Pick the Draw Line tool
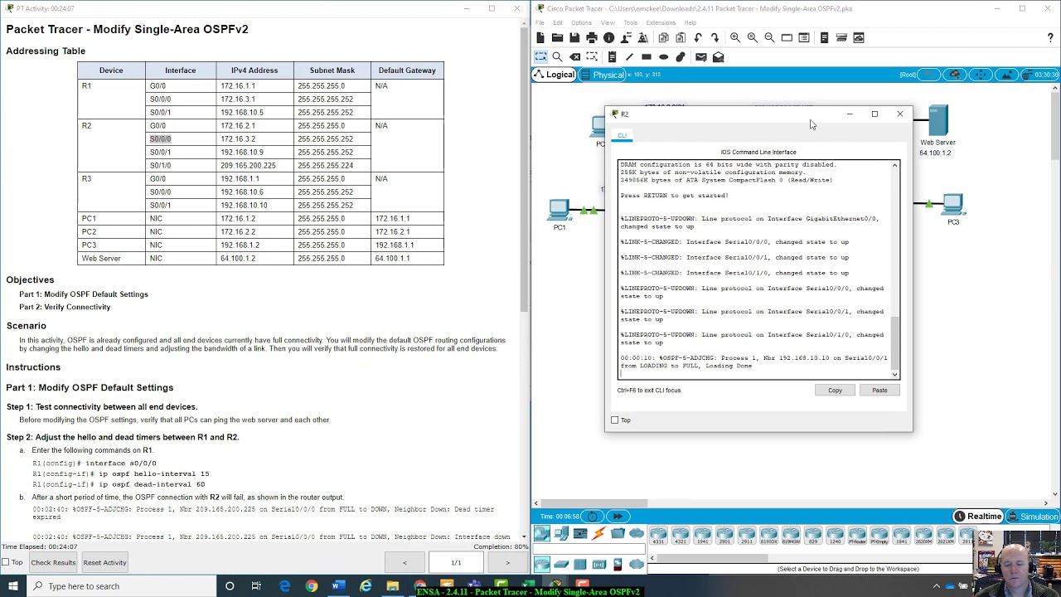 (629, 57)
